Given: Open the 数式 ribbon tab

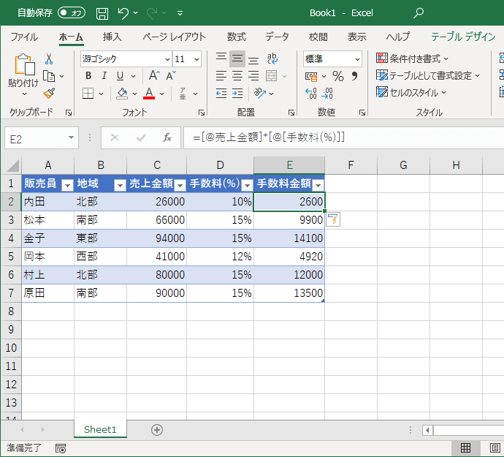Looking at the screenshot, I should tap(236, 37).
